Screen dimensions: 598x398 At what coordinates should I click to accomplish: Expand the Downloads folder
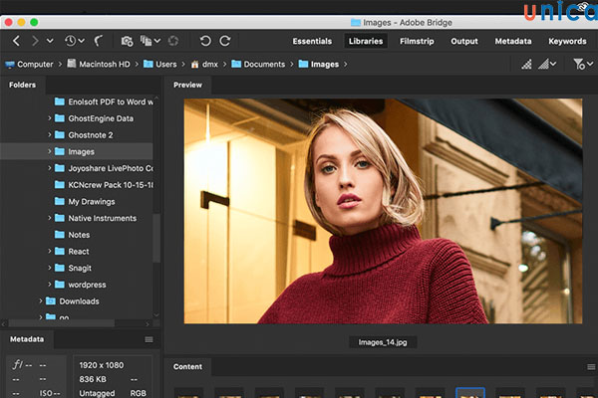pyautogui.click(x=41, y=300)
